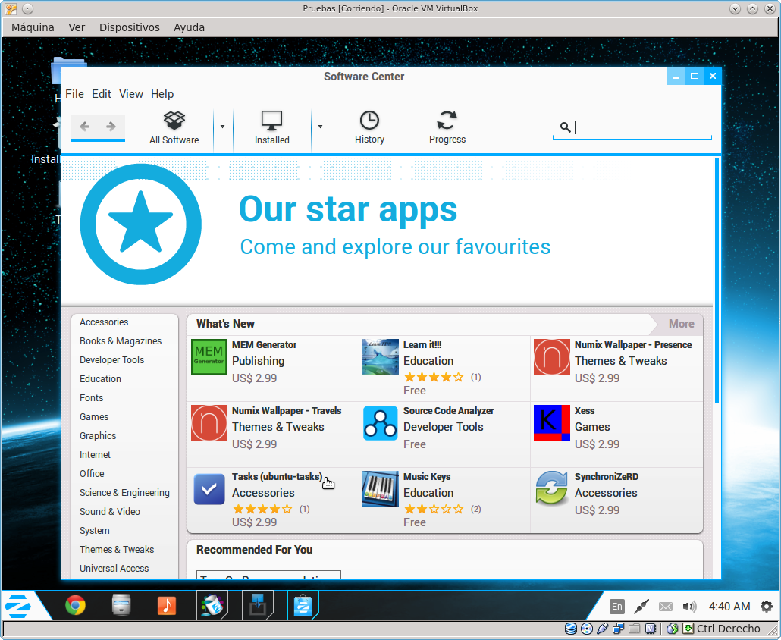Image resolution: width=781 pixels, height=640 pixels.
Task: Expand the Installed dropdown arrow
Action: [320, 127]
